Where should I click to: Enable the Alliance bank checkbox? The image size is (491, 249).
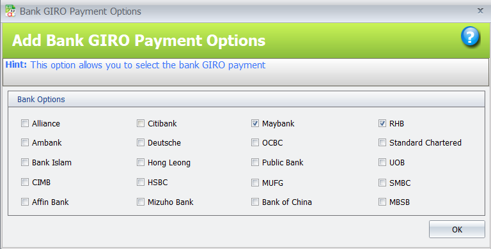(x=25, y=123)
